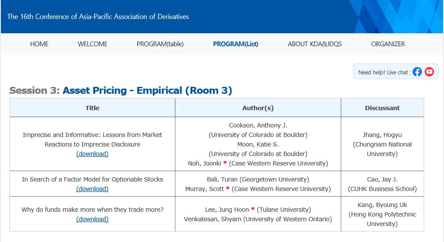Click discussant Jhang, Hogyu cell
Screen dimensions: 444x242
(382, 144)
